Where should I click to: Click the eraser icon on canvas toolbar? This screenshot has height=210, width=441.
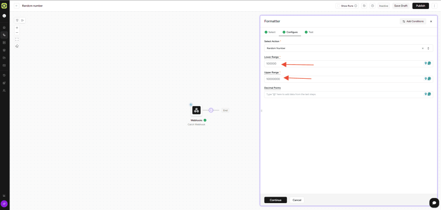[x=17, y=46]
